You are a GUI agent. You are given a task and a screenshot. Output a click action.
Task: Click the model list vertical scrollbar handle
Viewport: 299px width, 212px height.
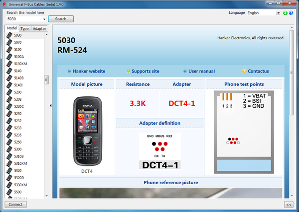click(46, 79)
